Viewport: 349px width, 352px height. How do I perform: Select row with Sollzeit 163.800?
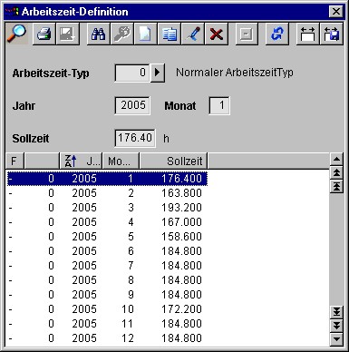pyautogui.click(x=107, y=193)
